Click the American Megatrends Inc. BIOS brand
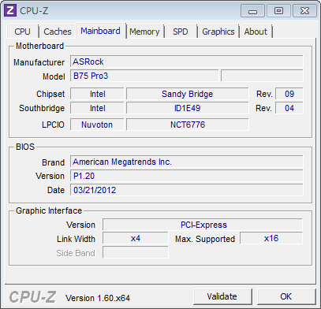Viewport: 321px width, 309px height. (187, 162)
